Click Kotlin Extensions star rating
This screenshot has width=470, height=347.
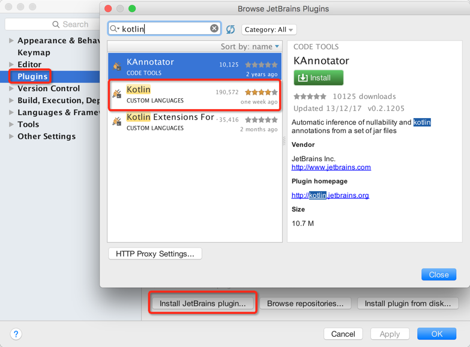[261, 120]
